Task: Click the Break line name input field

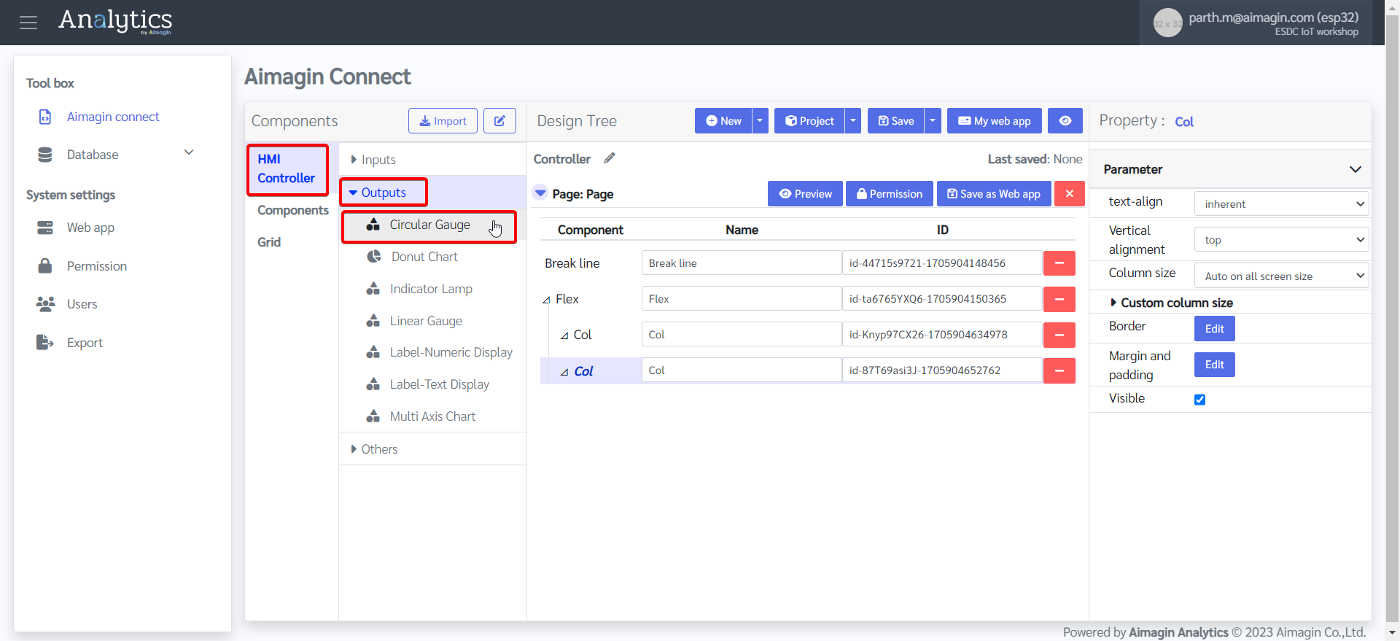Action: pos(742,263)
